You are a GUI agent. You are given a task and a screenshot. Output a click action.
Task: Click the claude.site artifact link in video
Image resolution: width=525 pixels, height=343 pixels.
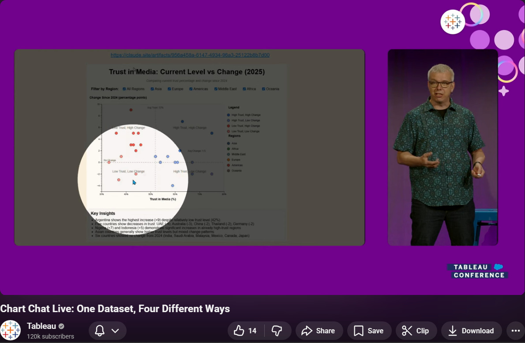tap(190, 55)
